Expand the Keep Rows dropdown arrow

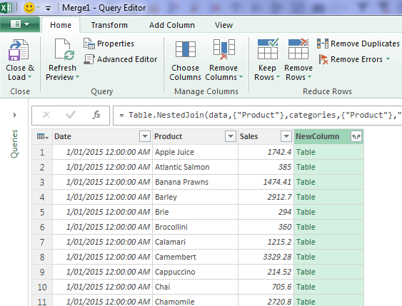[278, 76]
